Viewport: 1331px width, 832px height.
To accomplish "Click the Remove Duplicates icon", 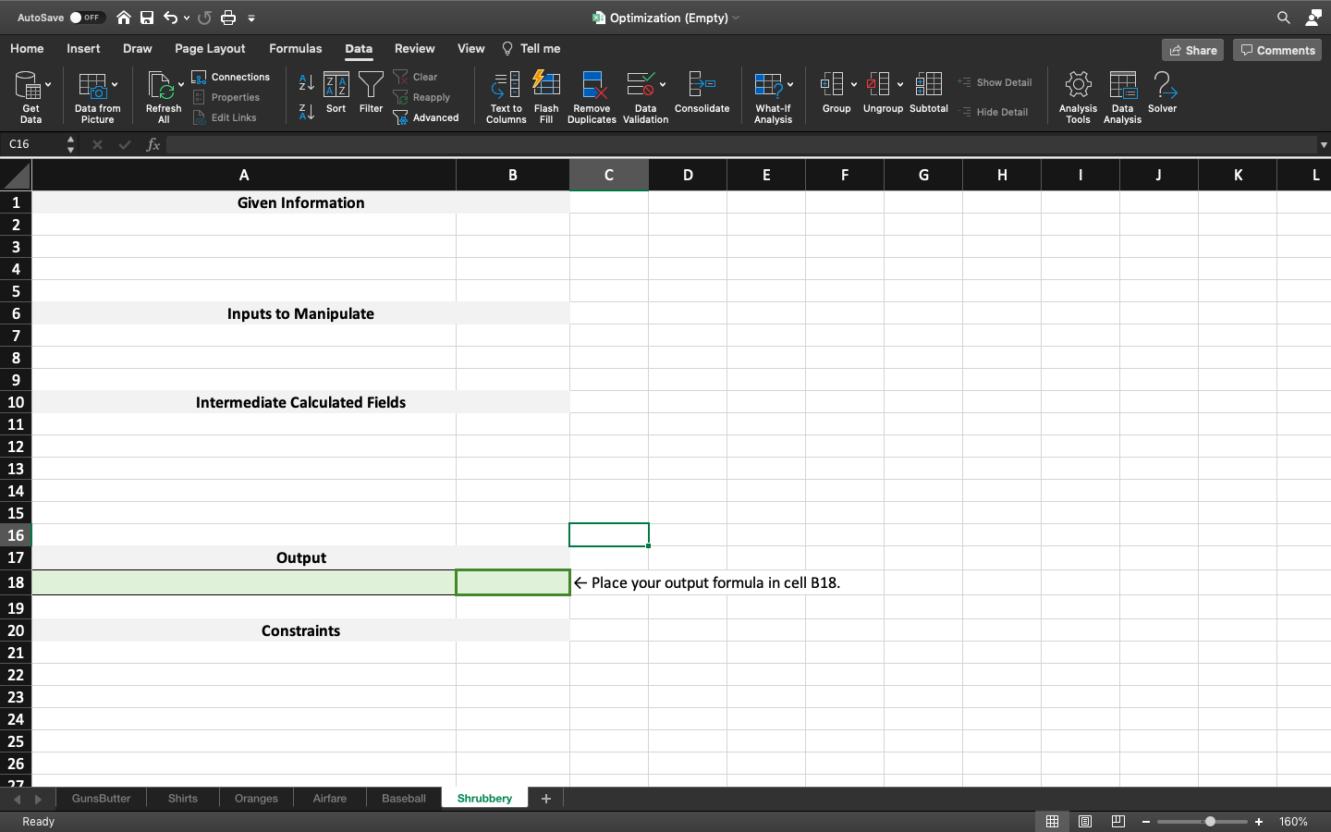I will (592, 86).
